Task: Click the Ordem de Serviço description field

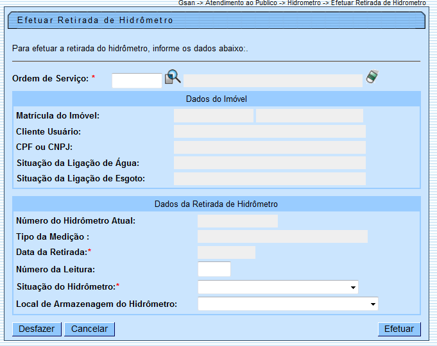Action: point(273,81)
